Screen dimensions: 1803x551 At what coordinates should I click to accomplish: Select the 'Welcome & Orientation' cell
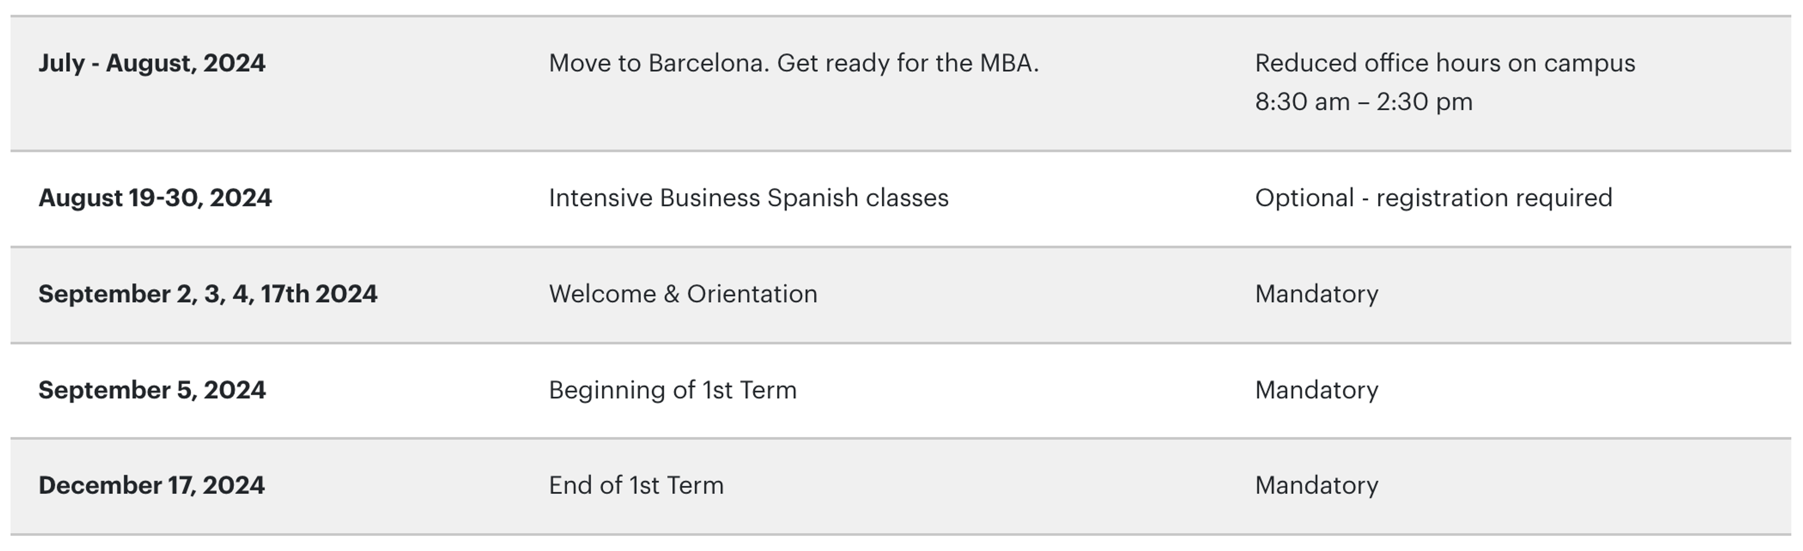pyautogui.click(x=682, y=294)
